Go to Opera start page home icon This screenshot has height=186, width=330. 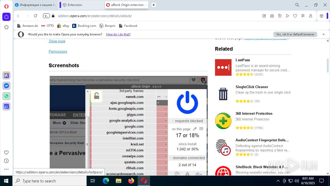(6, 17)
